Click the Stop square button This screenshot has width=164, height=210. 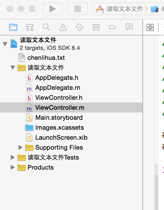click(78, 9)
